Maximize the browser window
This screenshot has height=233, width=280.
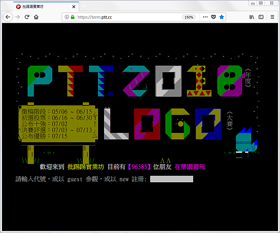261,3
